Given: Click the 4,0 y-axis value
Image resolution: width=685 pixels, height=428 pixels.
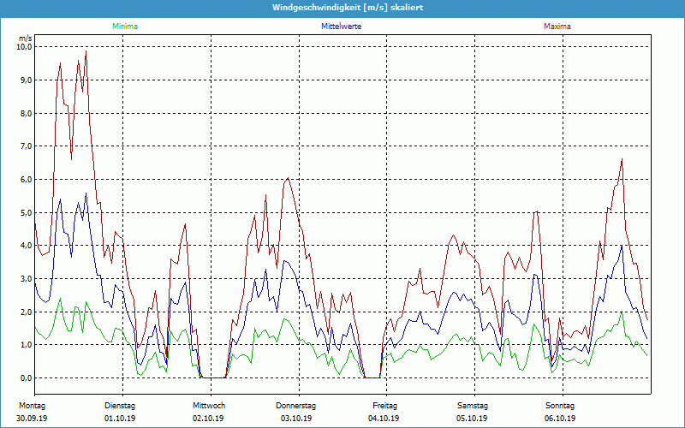Looking at the screenshot, I should (27, 245).
